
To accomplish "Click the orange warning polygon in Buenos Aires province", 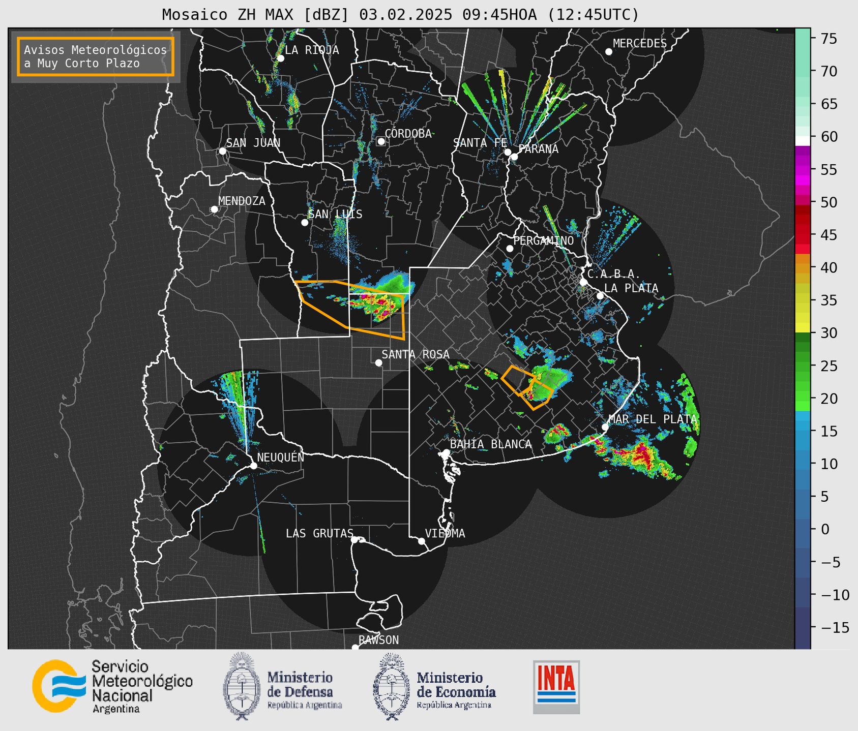I will click(527, 387).
